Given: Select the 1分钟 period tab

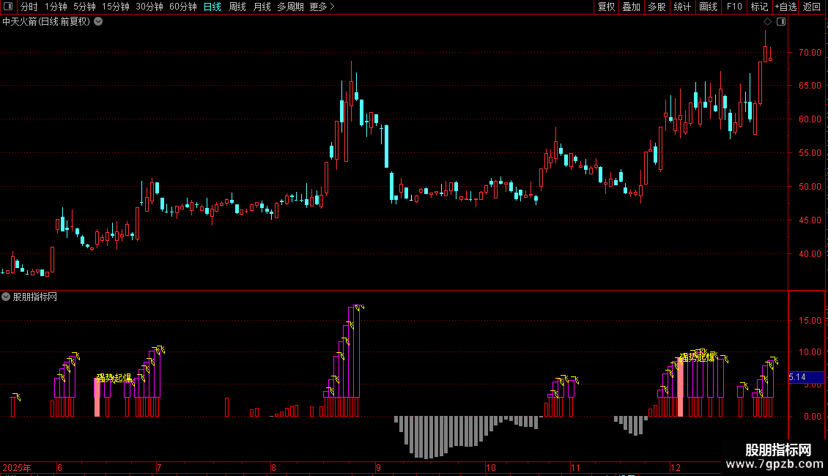Looking at the screenshot, I should 56,7.
